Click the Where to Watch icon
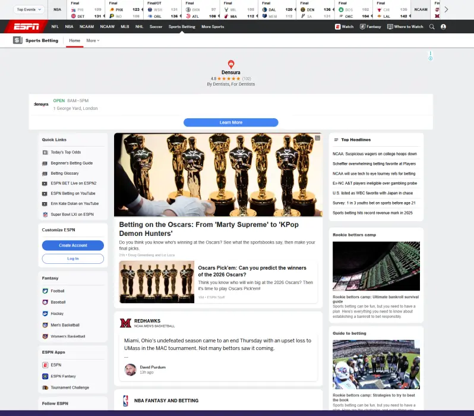 [390, 27]
